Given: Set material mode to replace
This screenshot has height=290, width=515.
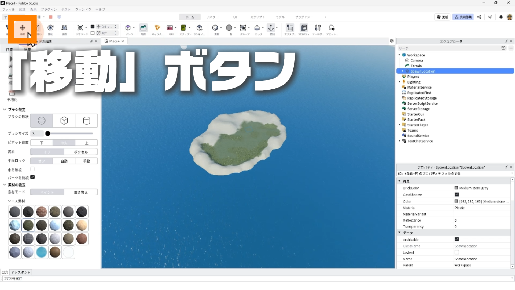Looking at the screenshot, I should (81, 192).
